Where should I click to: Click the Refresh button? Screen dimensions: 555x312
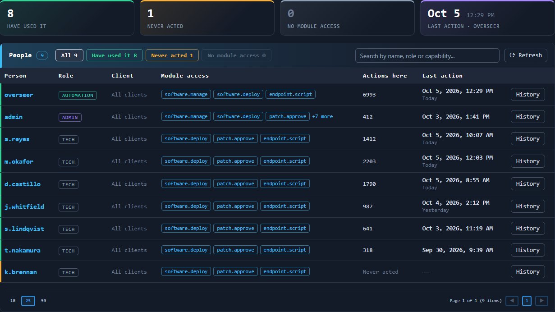(525, 55)
